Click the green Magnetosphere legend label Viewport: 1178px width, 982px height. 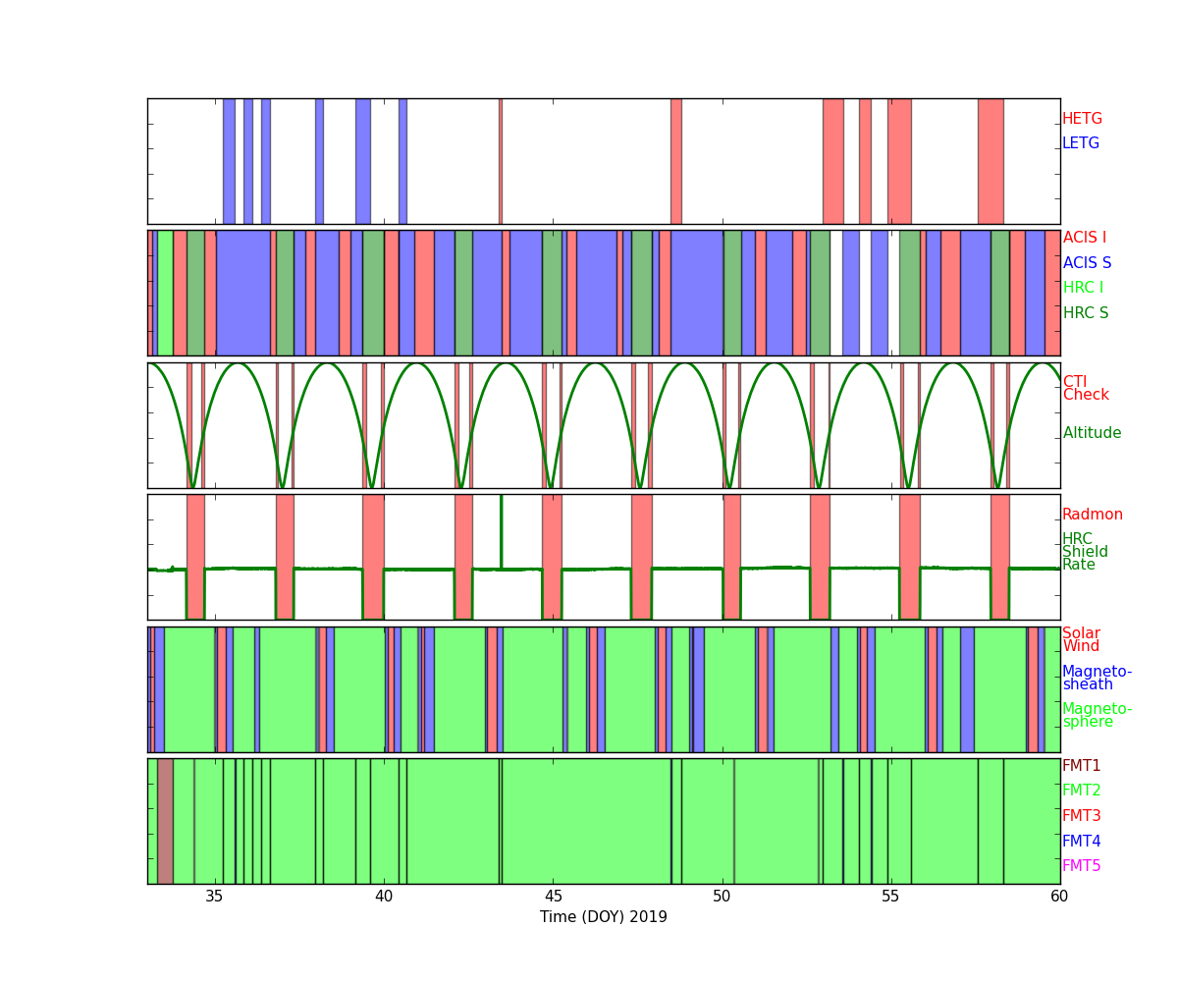1097,716
